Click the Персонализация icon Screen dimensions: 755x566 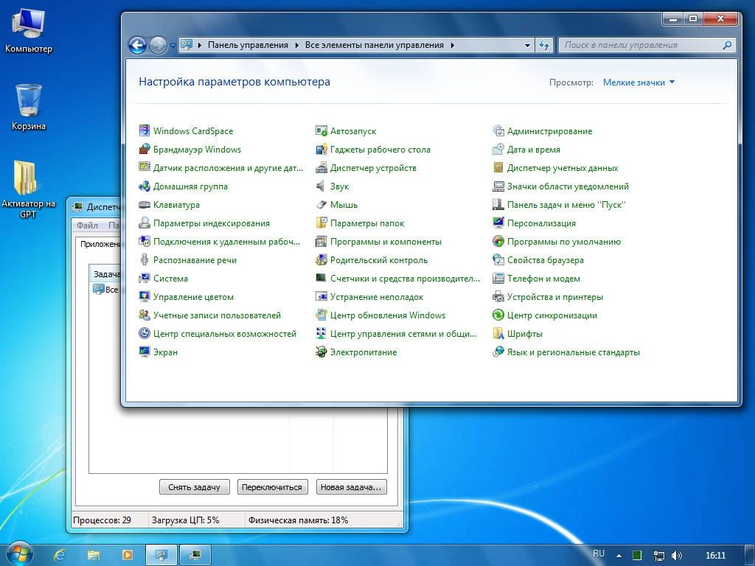click(x=498, y=223)
